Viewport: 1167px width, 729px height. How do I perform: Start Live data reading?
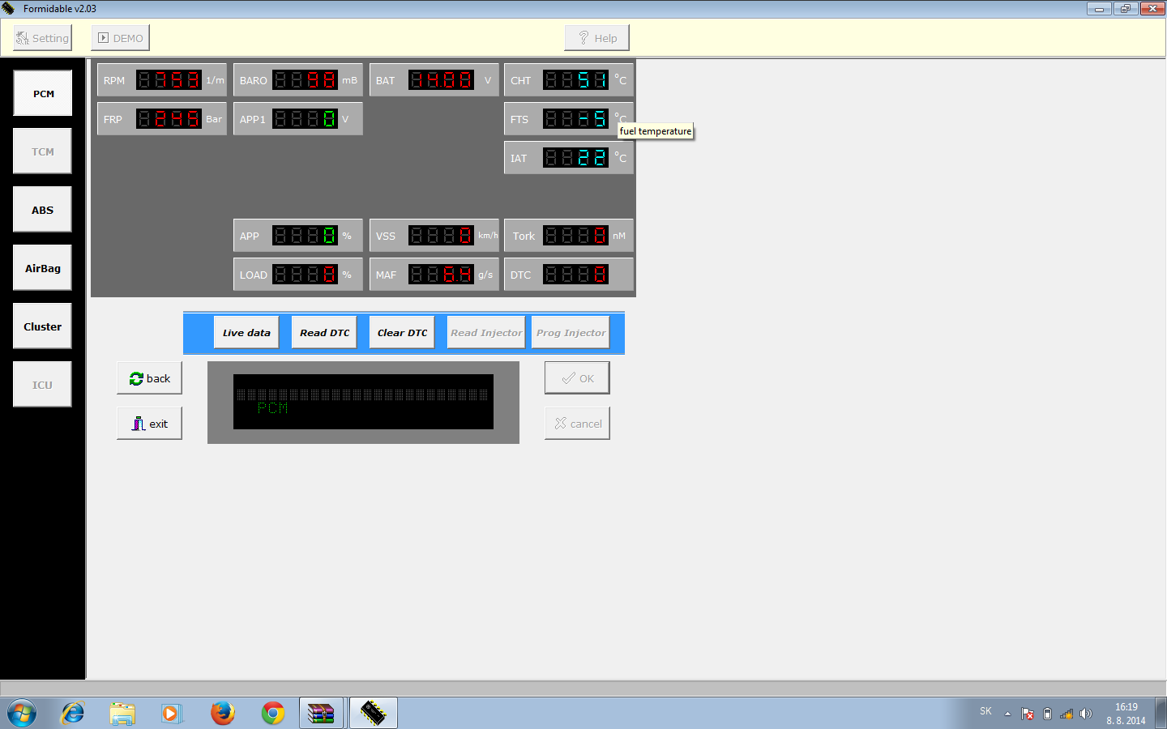(x=246, y=333)
